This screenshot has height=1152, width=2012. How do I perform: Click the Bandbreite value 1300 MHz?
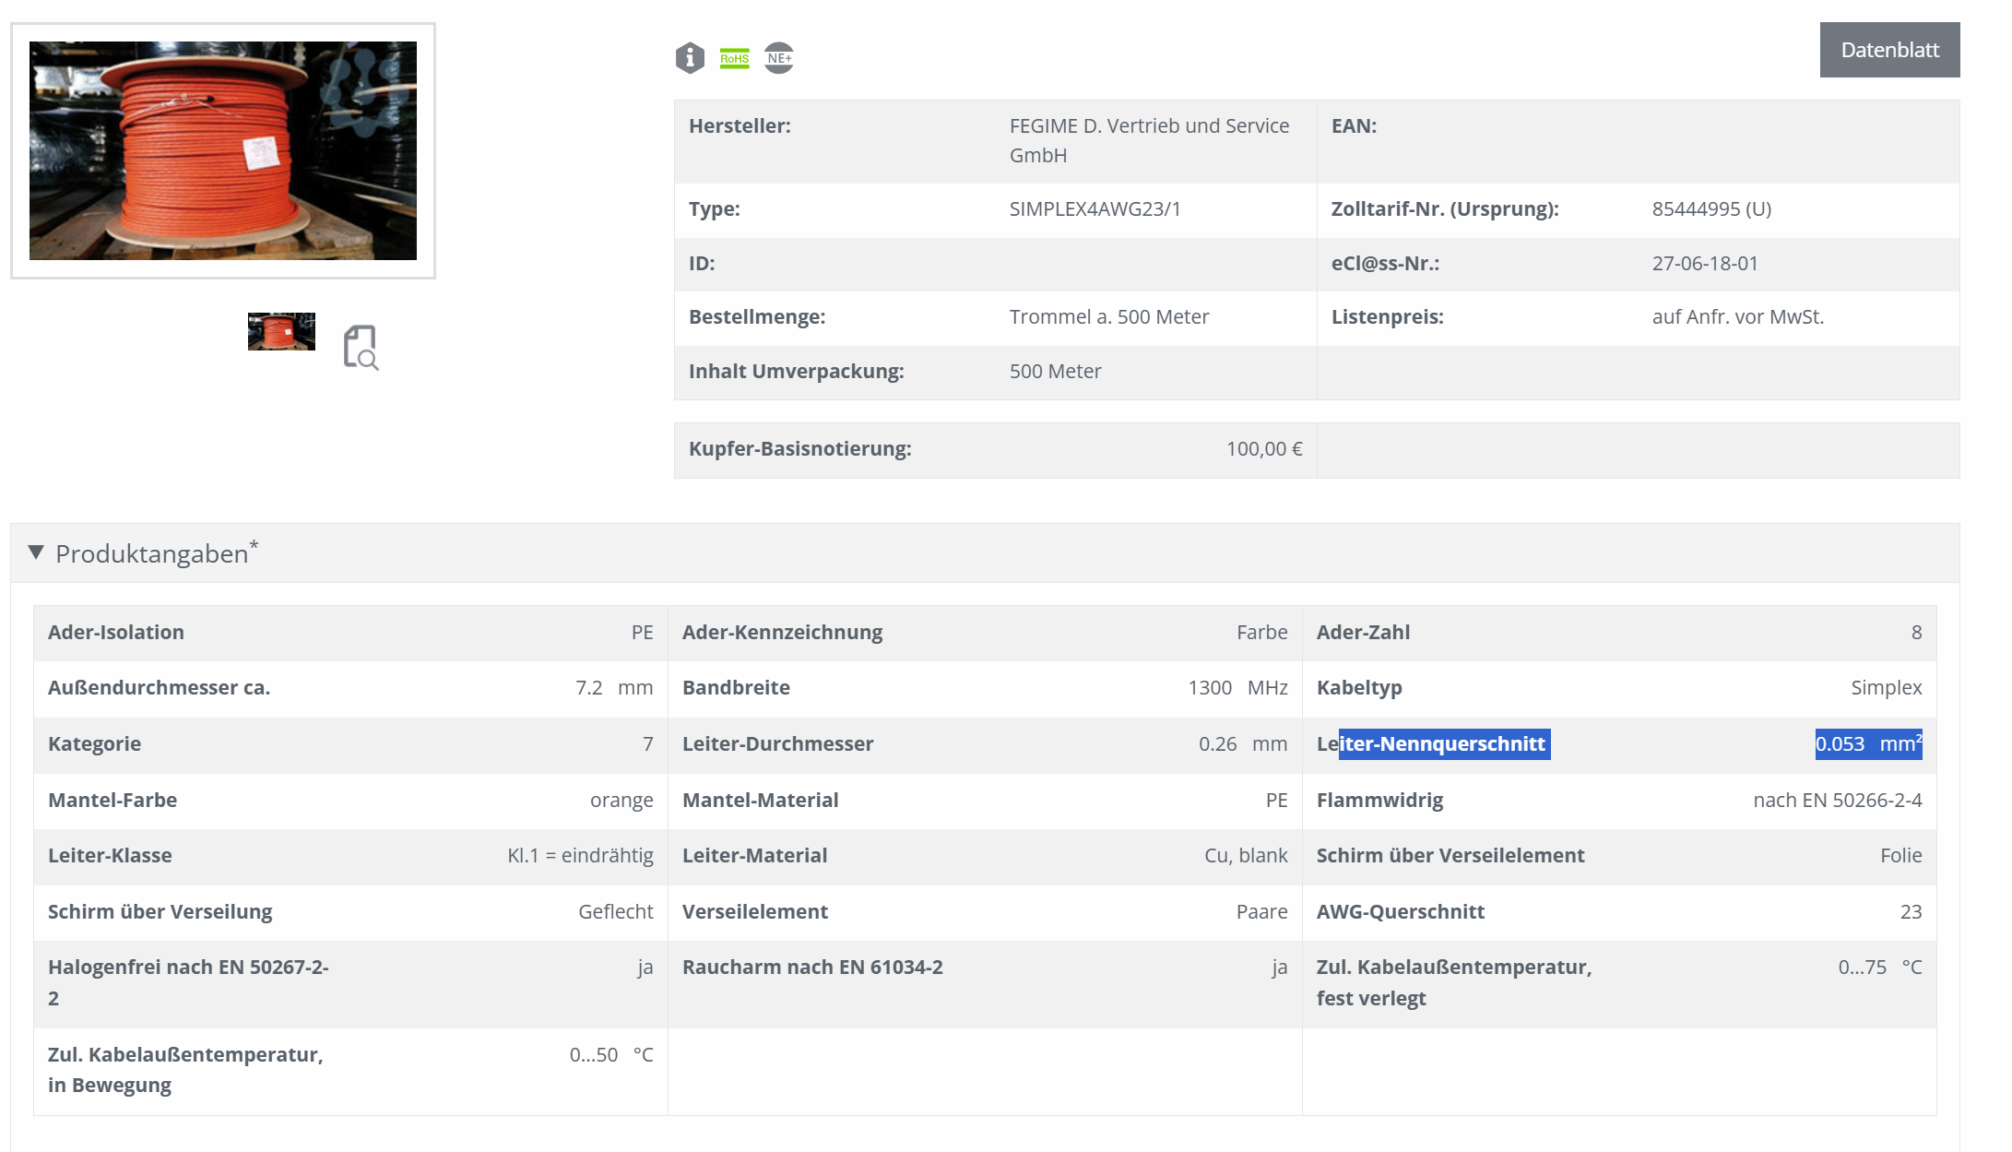pos(1237,688)
